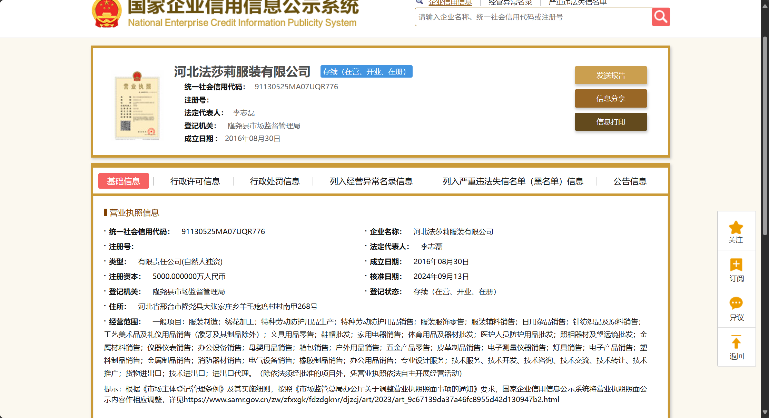Open the 异议 speech bubble icon
769x418 pixels.
coord(736,303)
